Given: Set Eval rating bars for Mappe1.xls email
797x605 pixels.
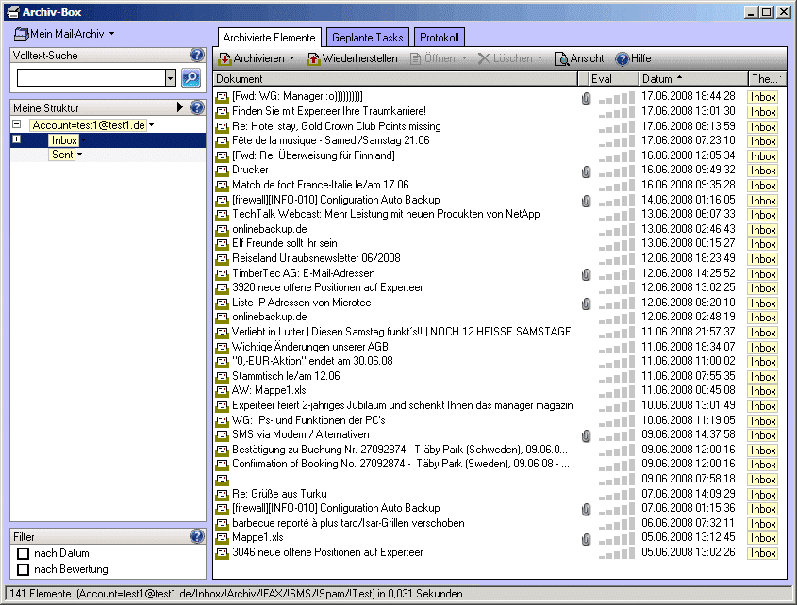Looking at the screenshot, I should tap(617, 538).
